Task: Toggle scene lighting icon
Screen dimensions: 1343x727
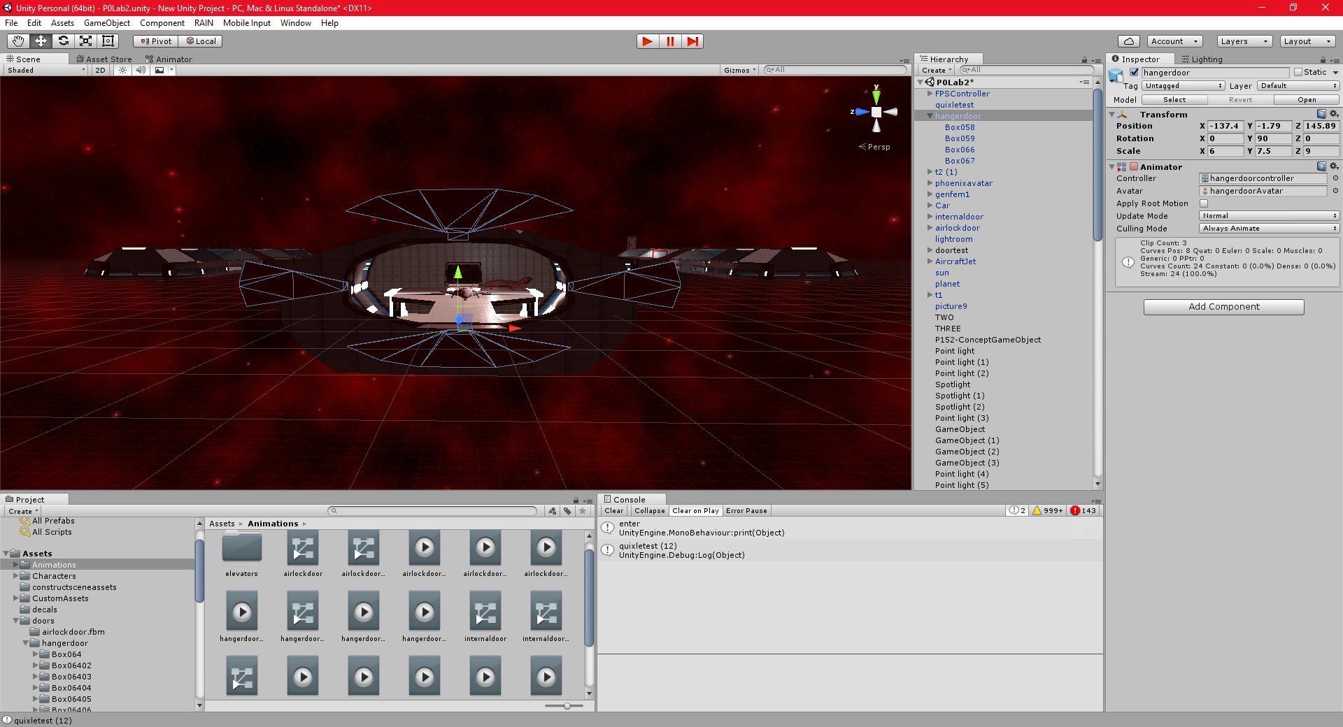Action: tap(123, 70)
